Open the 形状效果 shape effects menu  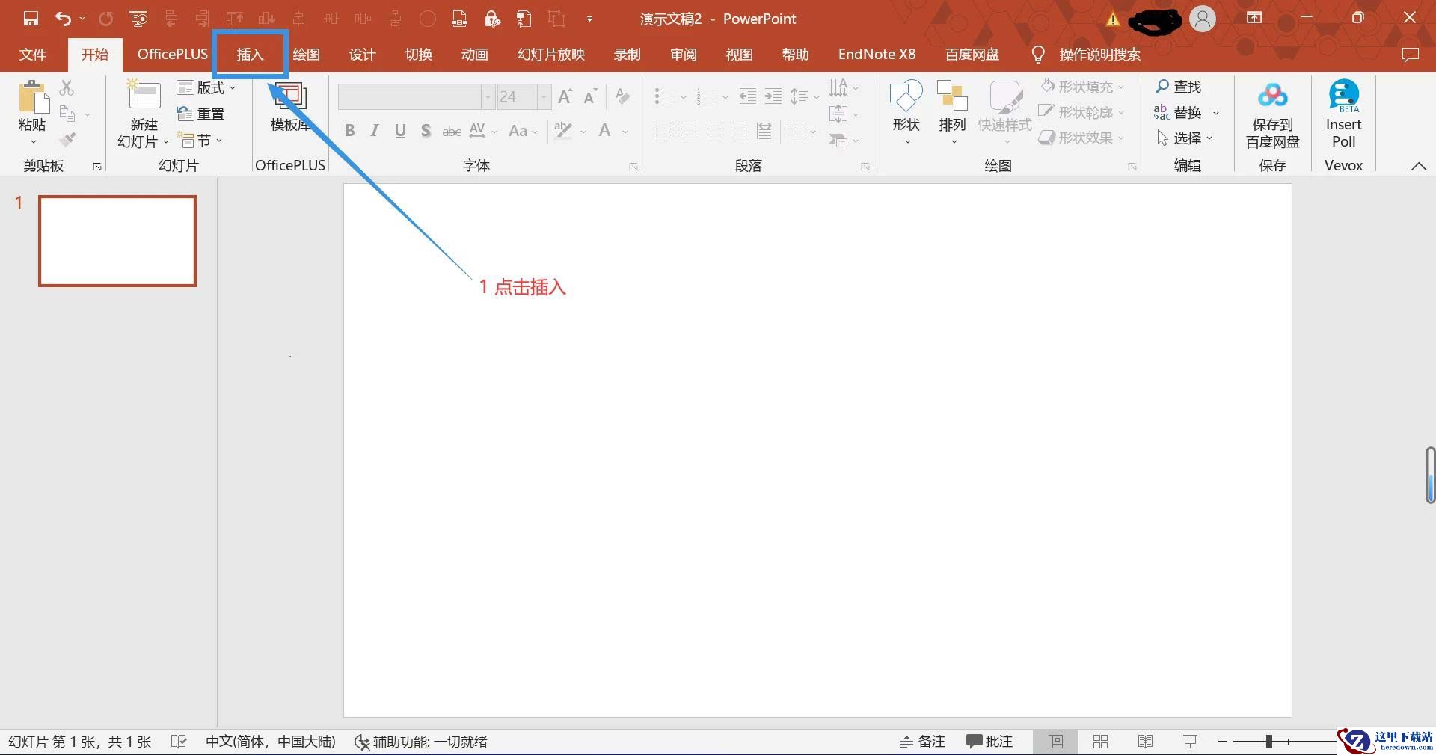(1082, 138)
